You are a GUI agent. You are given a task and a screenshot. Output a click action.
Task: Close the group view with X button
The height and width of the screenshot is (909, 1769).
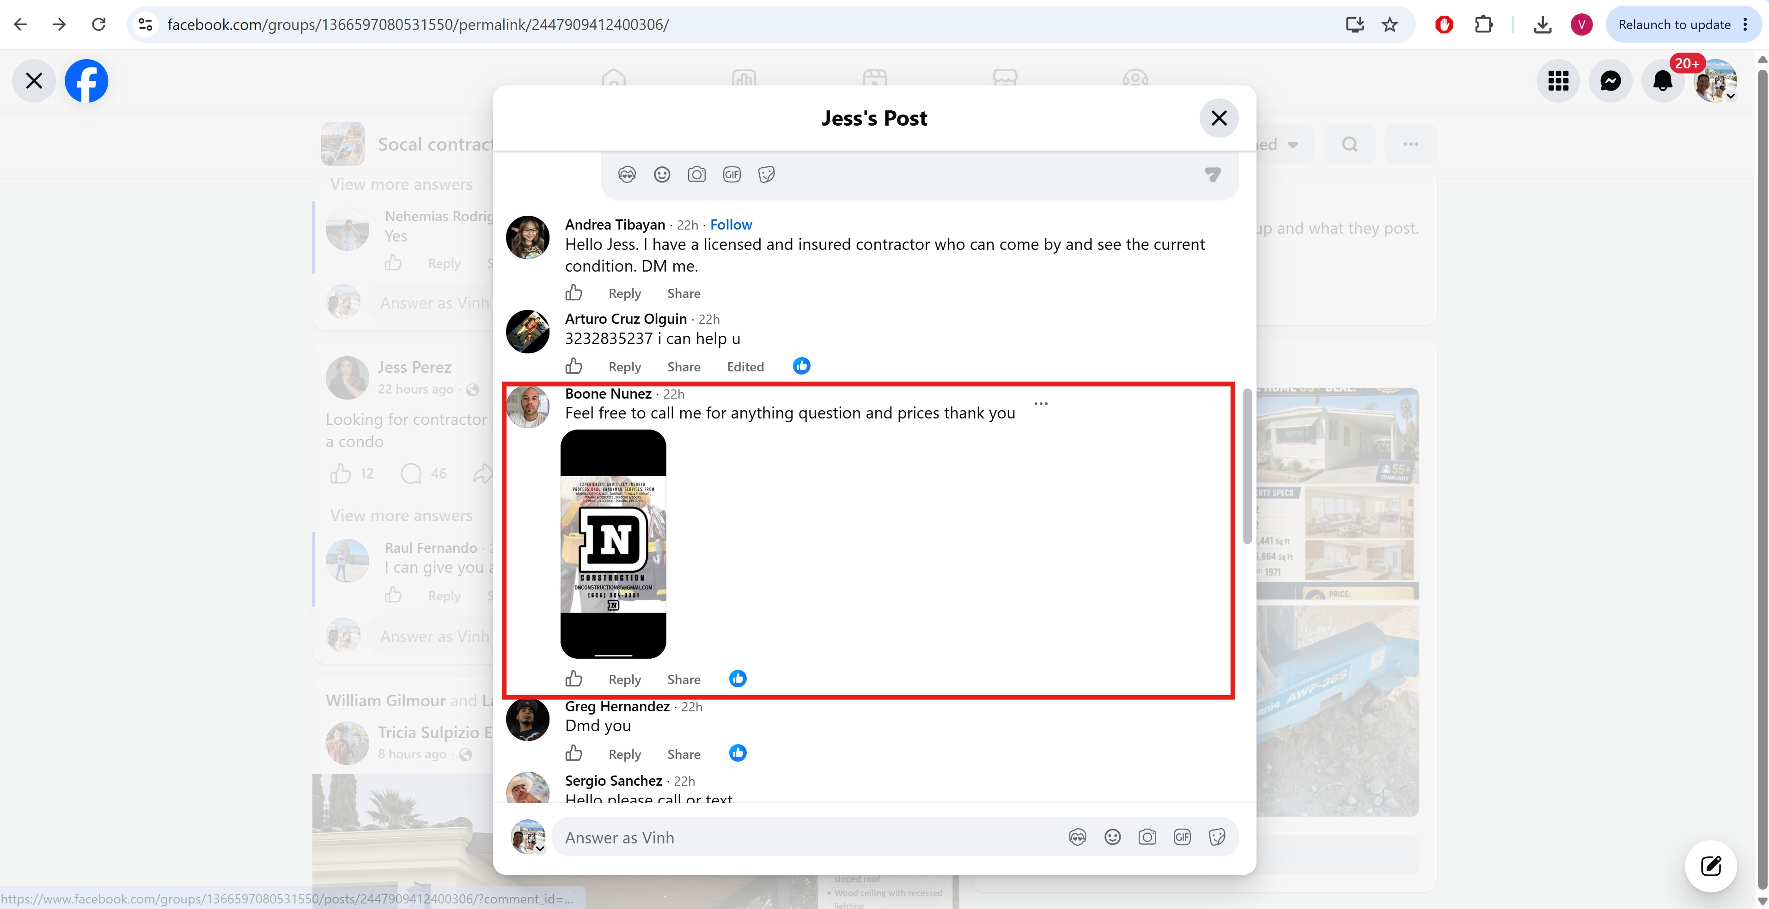coord(34,81)
